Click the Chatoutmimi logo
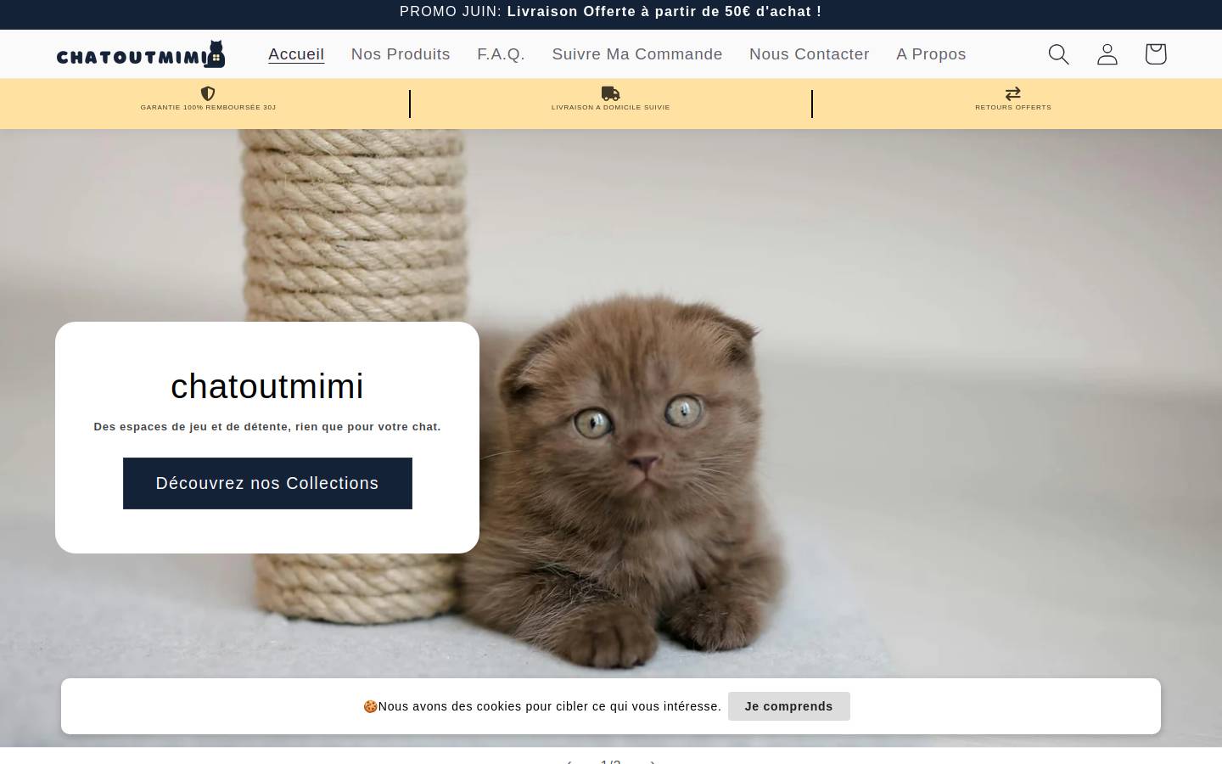Screen dimensions: 1222x764 tap(141, 54)
